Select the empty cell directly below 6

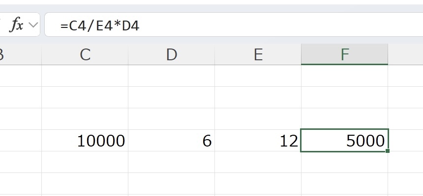tap(171, 162)
